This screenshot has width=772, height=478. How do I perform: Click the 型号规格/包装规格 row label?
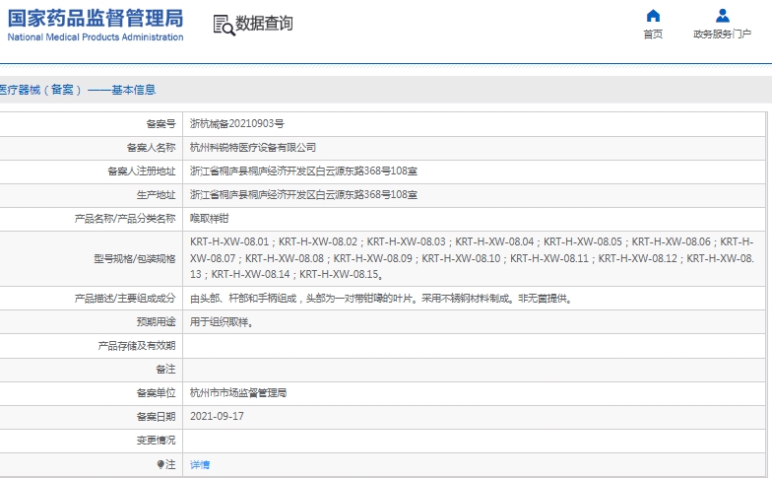pos(135,258)
